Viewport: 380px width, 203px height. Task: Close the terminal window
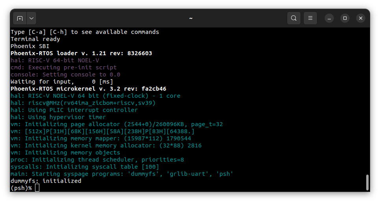click(361, 18)
